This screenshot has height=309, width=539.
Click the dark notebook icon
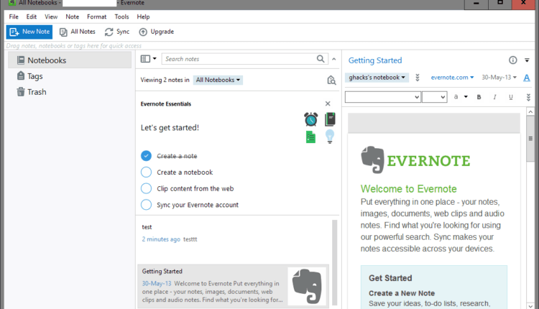(330, 119)
